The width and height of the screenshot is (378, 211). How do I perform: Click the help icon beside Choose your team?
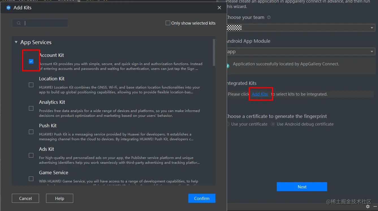[269, 17]
